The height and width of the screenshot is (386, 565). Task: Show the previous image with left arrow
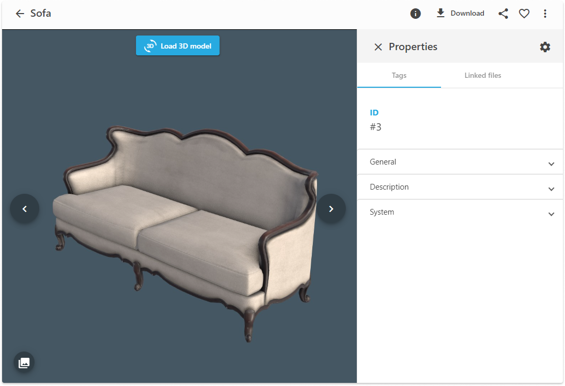[25, 209]
